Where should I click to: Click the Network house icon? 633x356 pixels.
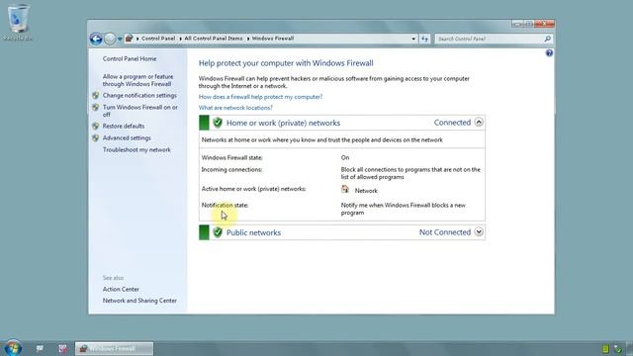(x=345, y=189)
